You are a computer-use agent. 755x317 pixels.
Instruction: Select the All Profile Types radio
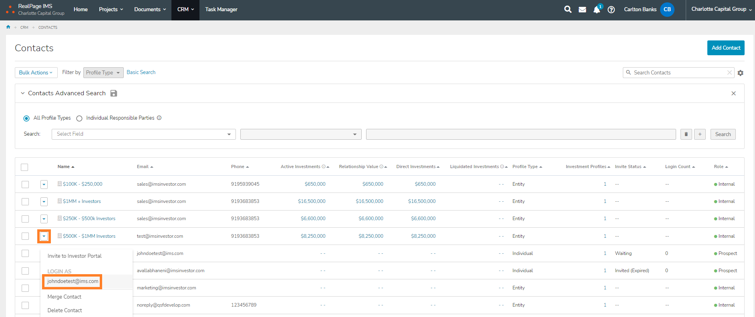click(x=26, y=118)
